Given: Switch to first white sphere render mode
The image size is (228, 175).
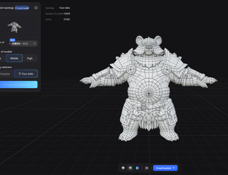Looking at the screenshot, I should [x=123, y=168].
